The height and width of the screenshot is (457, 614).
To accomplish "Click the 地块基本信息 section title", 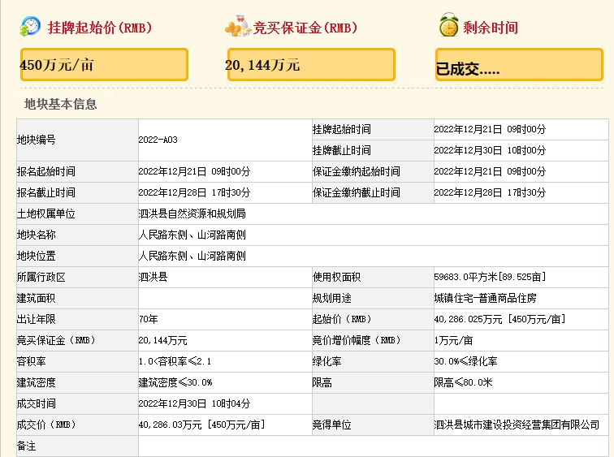I will point(61,104).
